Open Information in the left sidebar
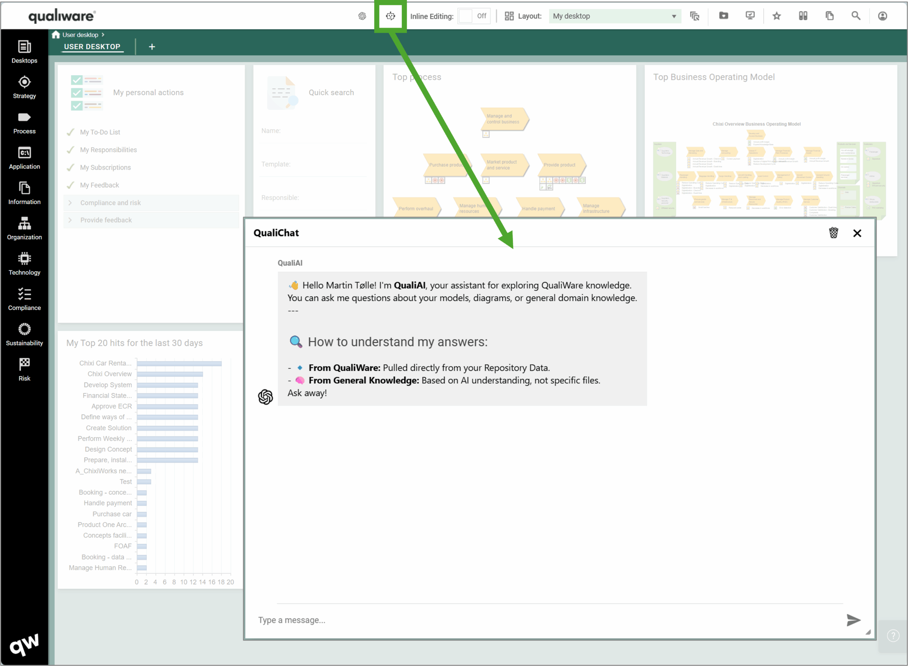Image resolution: width=908 pixels, height=666 pixels. point(24,194)
